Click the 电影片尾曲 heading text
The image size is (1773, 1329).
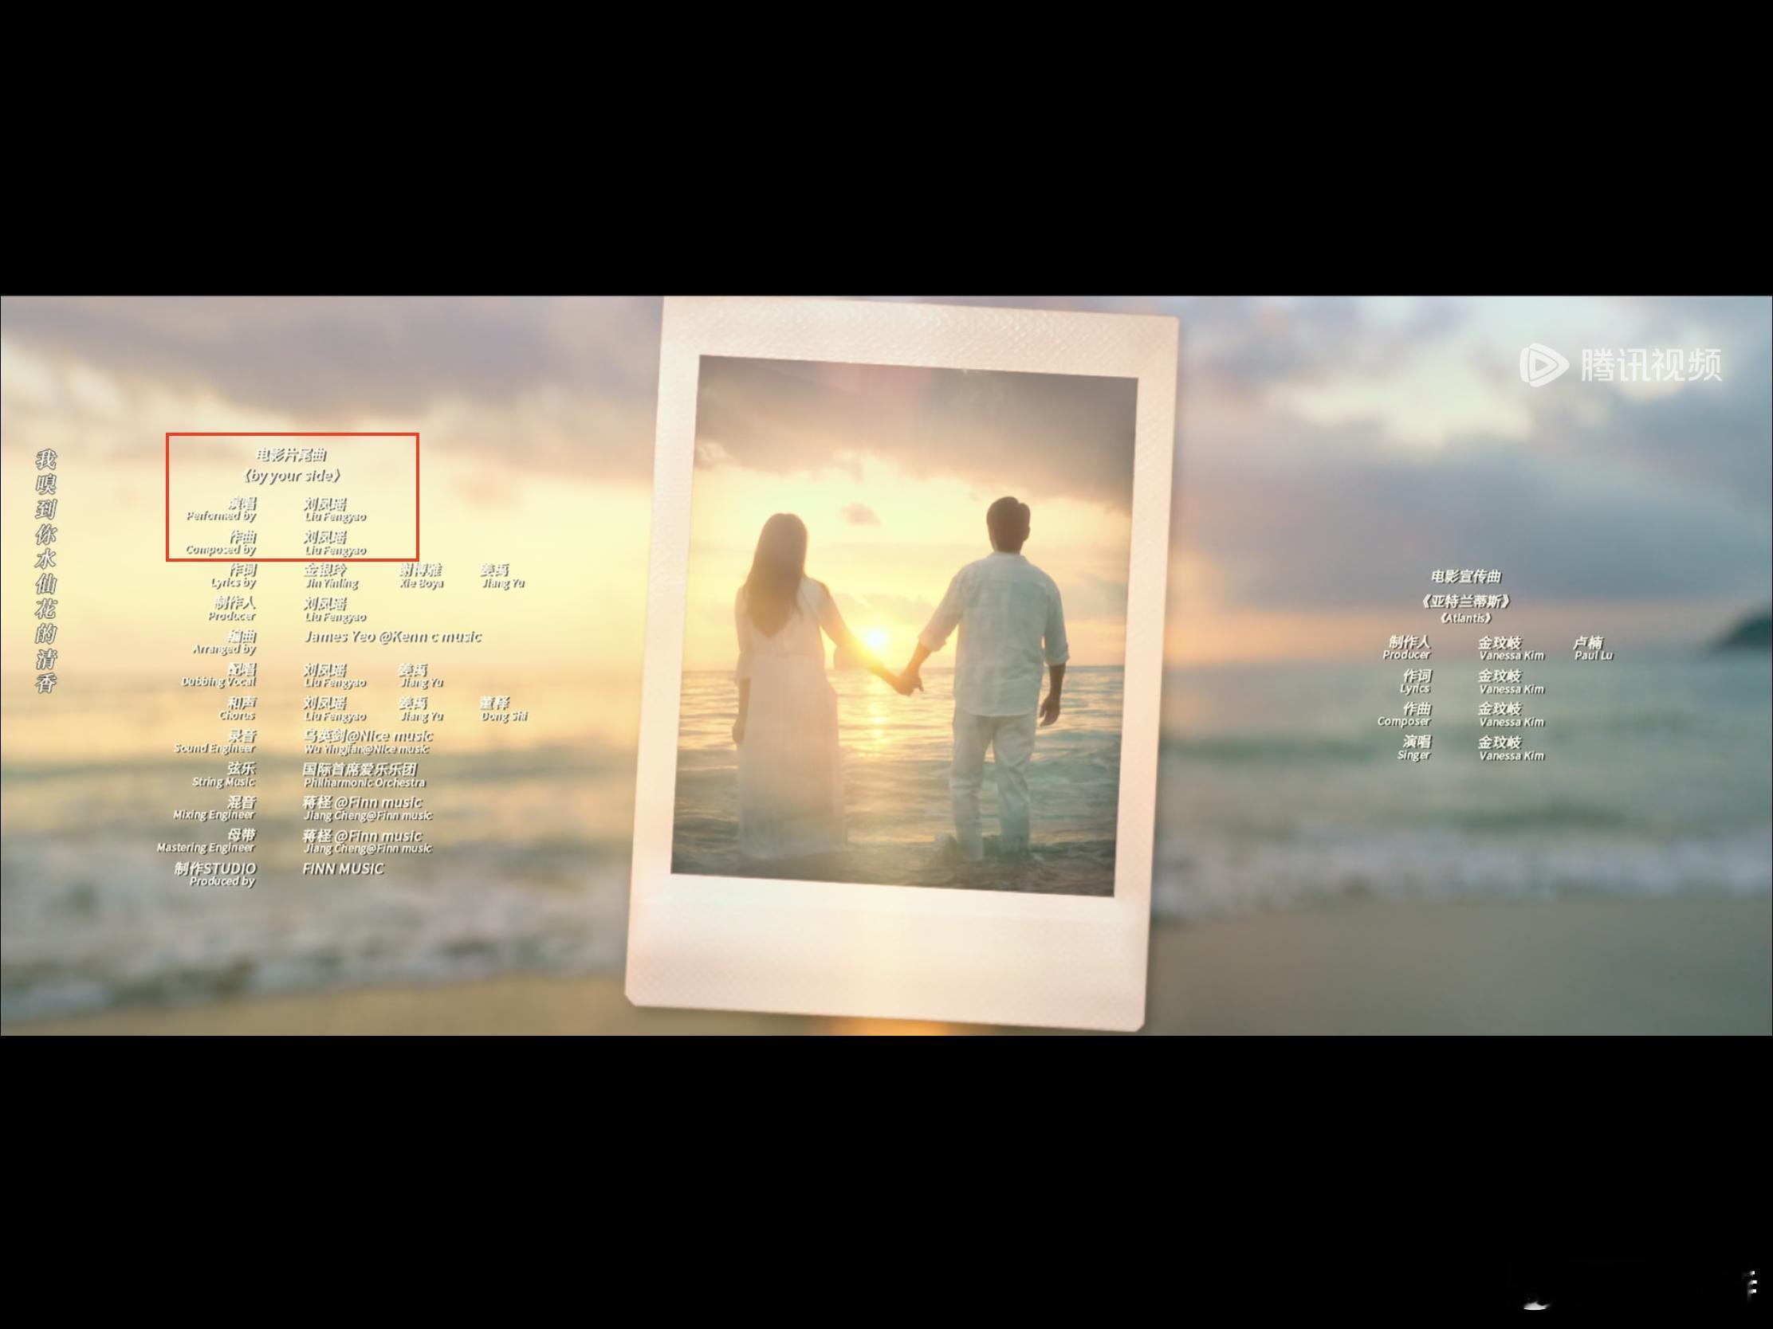[292, 455]
